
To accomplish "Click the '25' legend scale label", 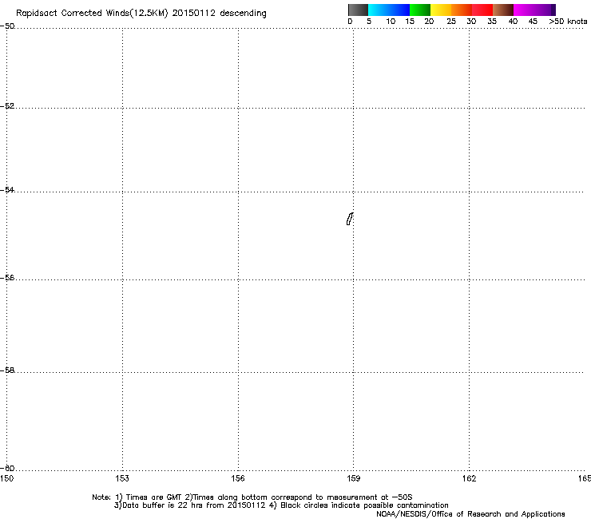I will pyautogui.click(x=451, y=22).
